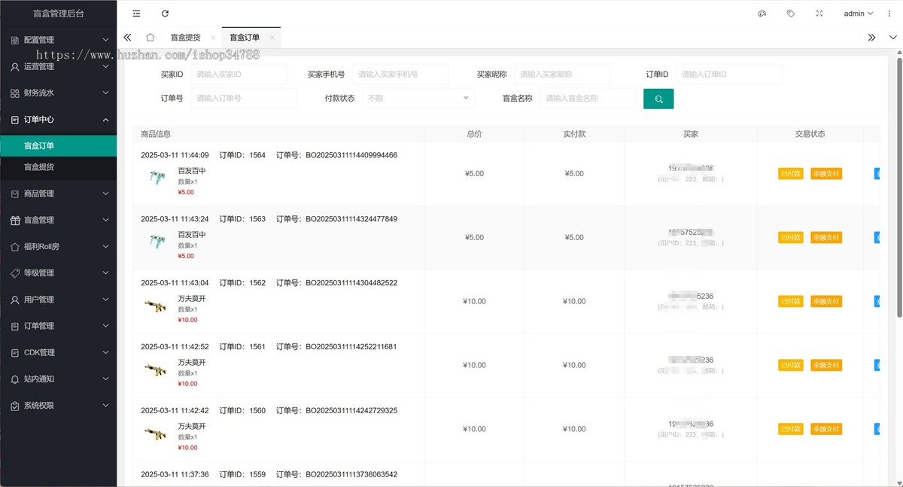Image resolution: width=903 pixels, height=487 pixels.
Task: Click 已付款 tag for order 1561
Action: [x=791, y=365]
